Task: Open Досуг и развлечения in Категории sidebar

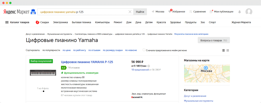Action: 195,96
